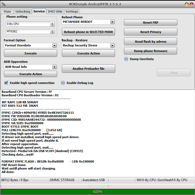Viewport: 195px width, 195px height.
Task: Go to the Settings tab
Action: pos(72,12)
